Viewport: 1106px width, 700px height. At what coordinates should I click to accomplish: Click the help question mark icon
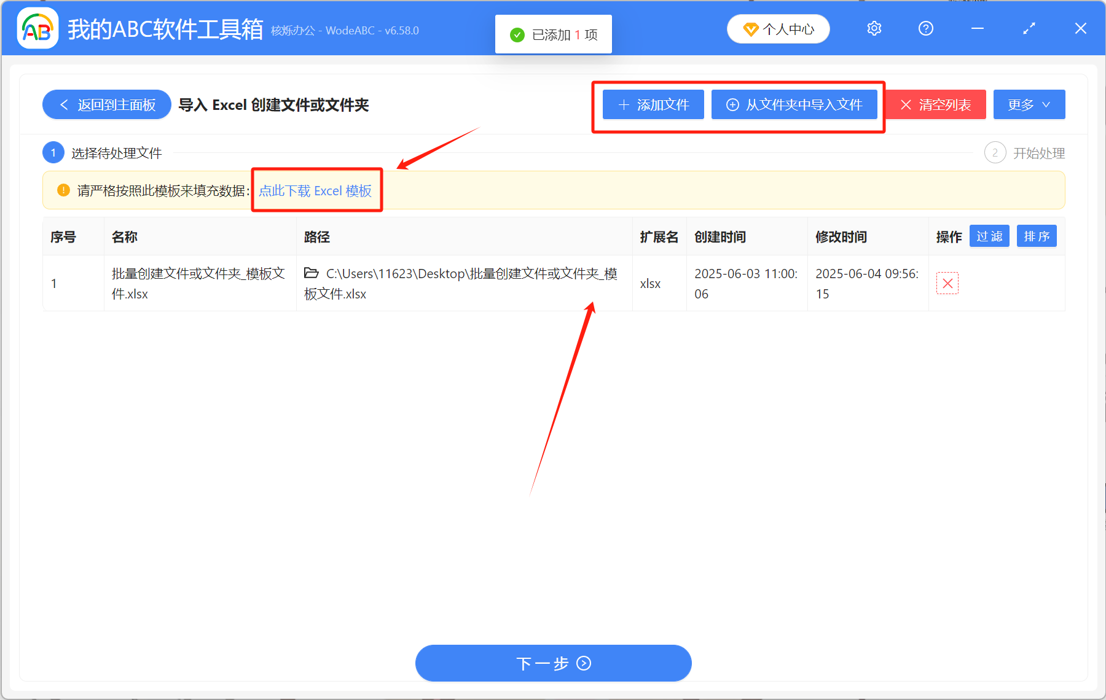925,28
